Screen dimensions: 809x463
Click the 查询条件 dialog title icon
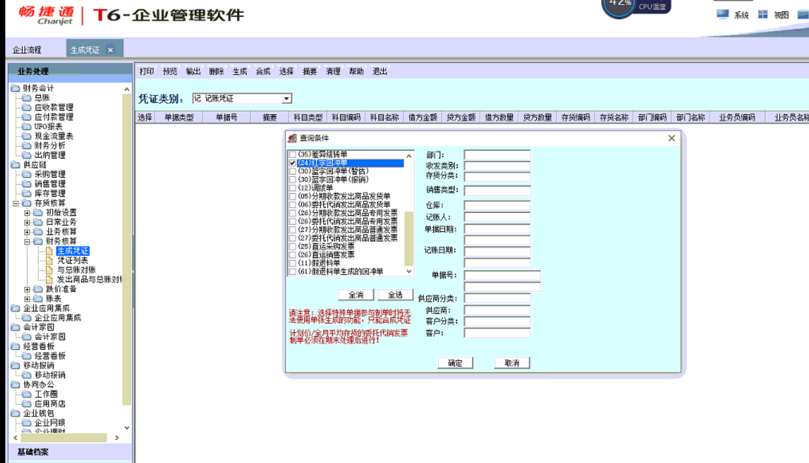tap(293, 138)
